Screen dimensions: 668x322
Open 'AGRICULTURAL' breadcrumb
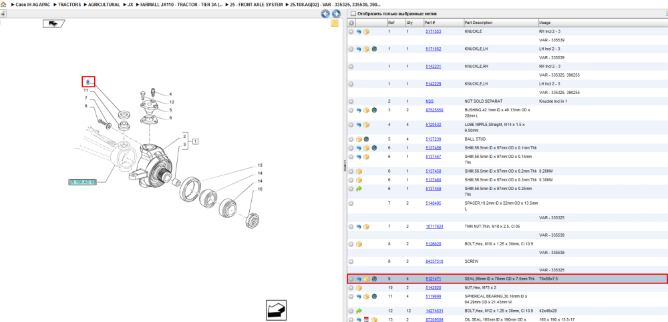[x=104, y=4]
